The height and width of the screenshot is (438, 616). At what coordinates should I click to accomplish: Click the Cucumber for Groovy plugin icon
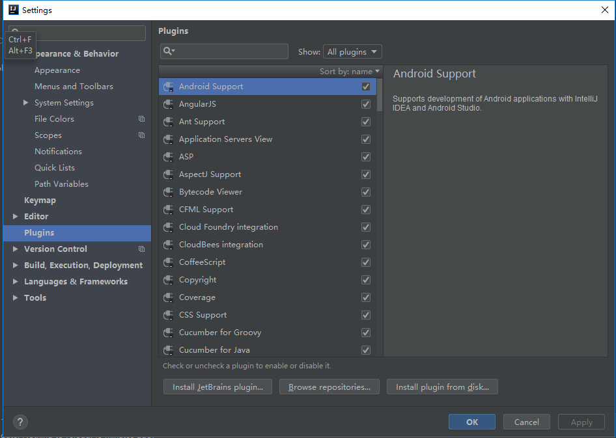[168, 333]
